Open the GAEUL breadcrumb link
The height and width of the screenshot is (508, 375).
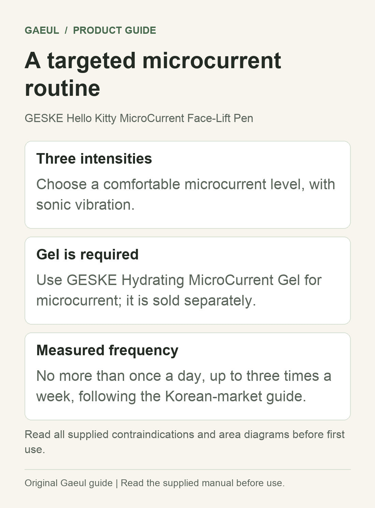coord(42,30)
